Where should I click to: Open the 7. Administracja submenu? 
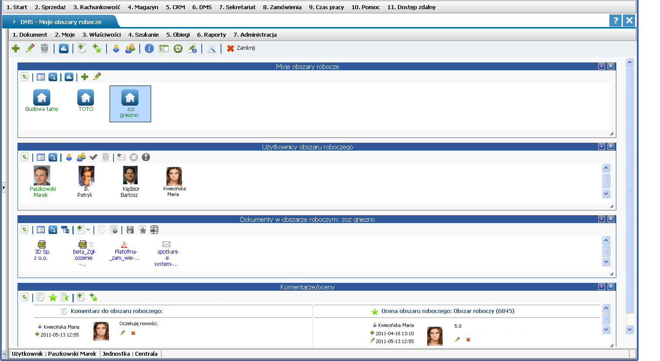(x=255, y=34)
